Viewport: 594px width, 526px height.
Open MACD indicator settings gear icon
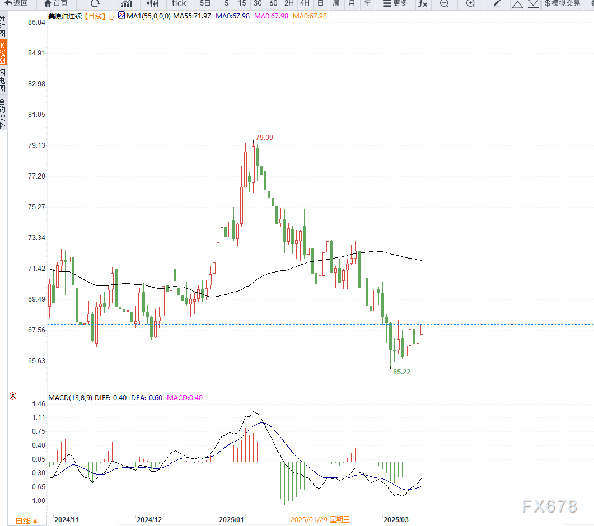(12, 397)
